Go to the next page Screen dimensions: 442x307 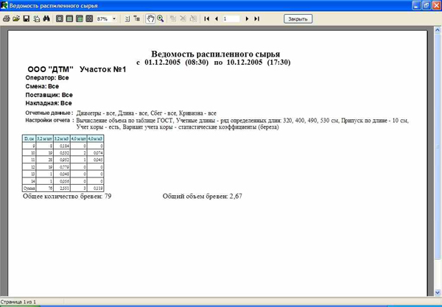pos(247,18)
